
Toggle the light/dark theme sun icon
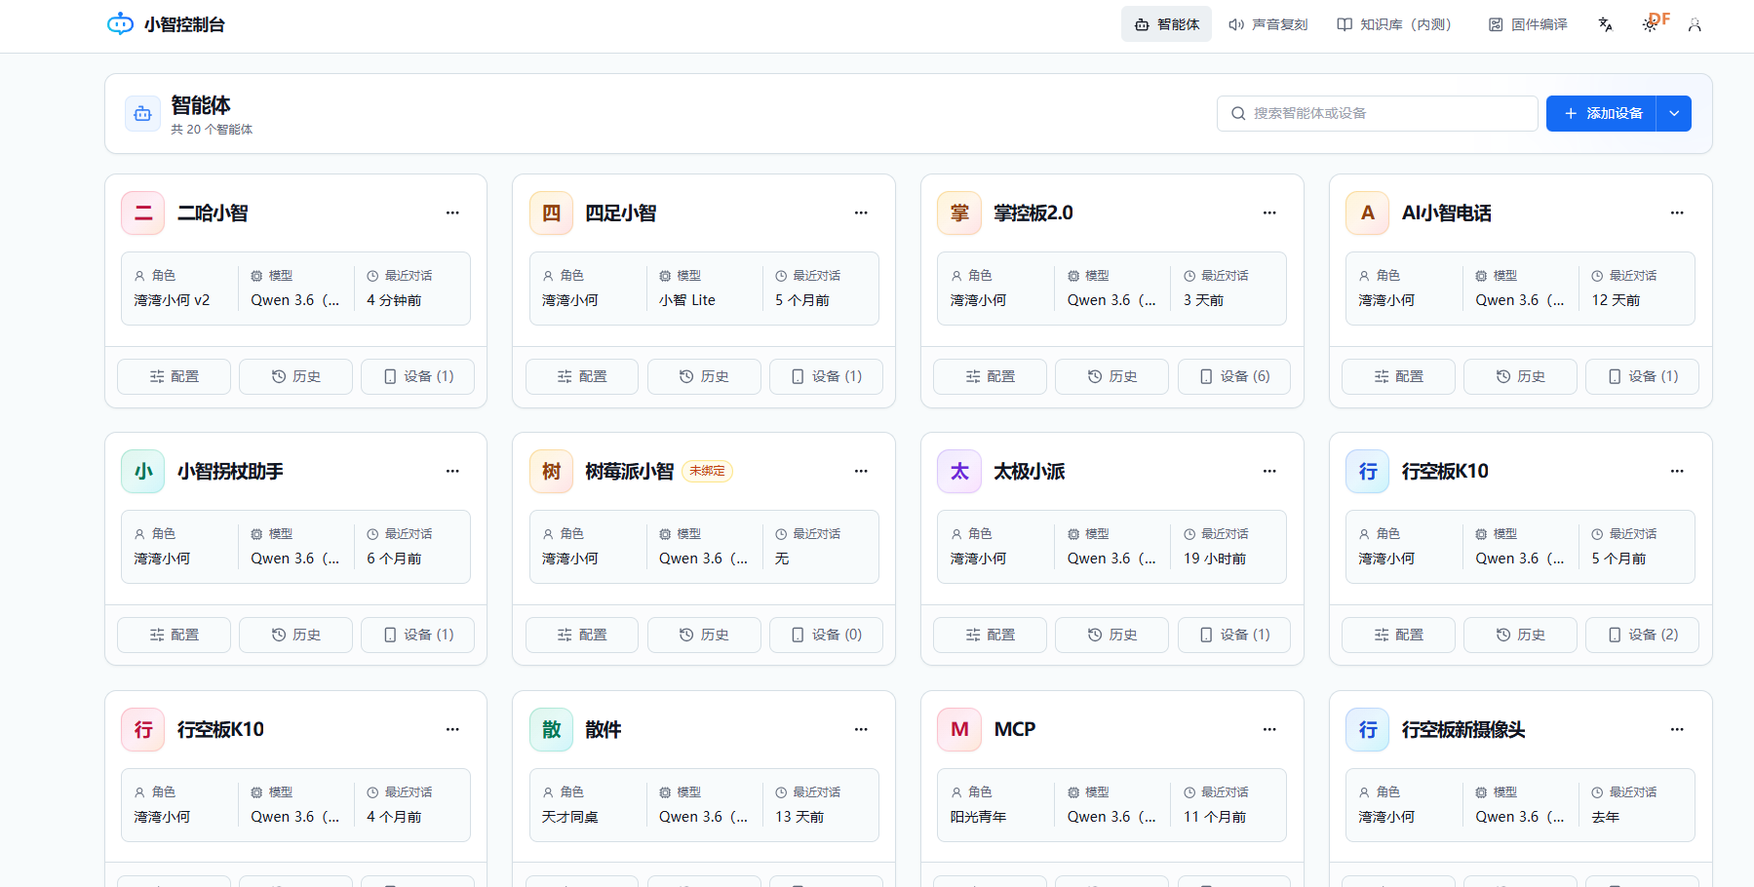tap(1650, 24)
